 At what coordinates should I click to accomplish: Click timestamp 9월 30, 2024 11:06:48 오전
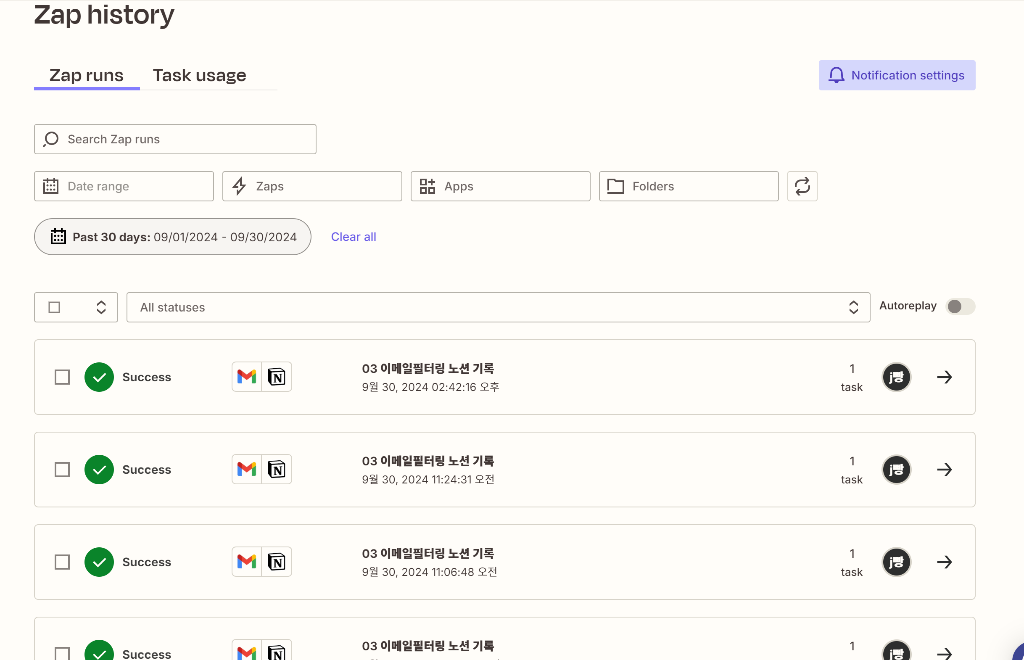point(429,572)
